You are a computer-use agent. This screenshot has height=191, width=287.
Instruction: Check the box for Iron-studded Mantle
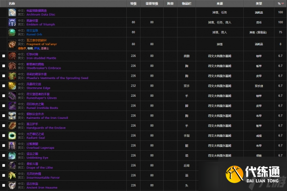[3, 56]
